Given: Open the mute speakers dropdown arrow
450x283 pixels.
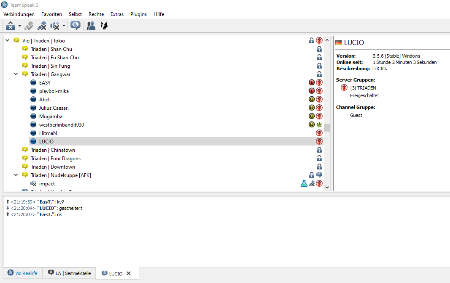Looking at the screenshot, I should [x=64, y=26].
